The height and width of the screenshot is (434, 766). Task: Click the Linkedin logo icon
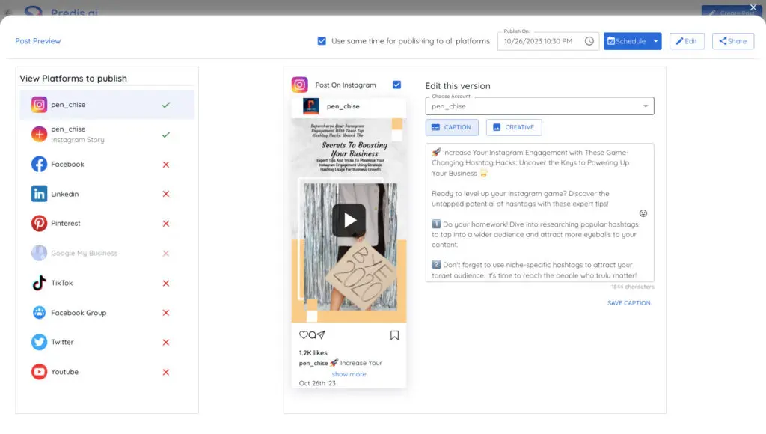39,194
